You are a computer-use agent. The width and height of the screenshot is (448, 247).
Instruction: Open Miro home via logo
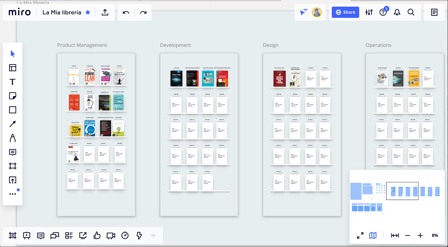pyautogui.click(x=20, y=12)
